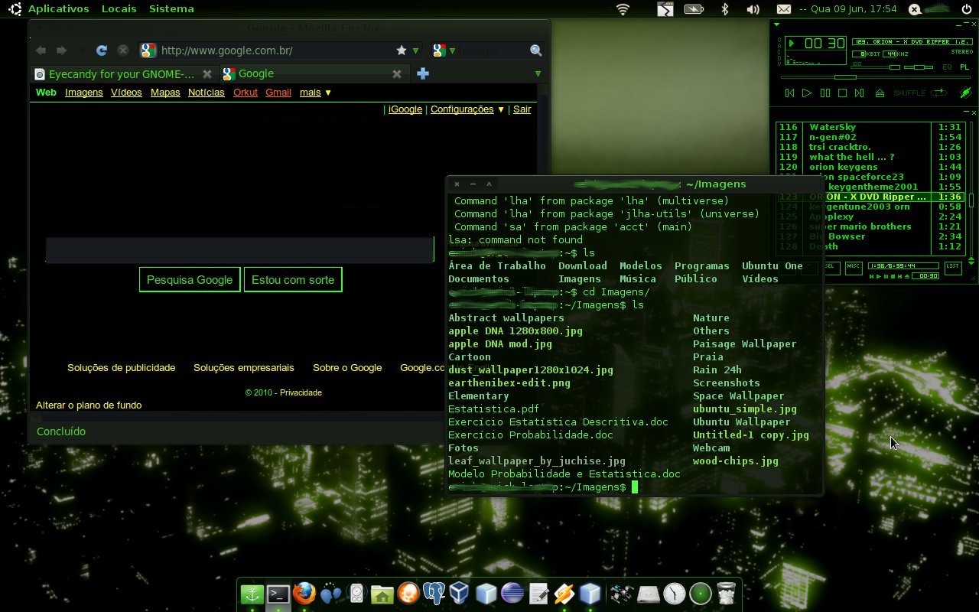This screenshot has width=979, height=612.
Task: Click the Firefox stop loading button
Action: tap(122, 50)
